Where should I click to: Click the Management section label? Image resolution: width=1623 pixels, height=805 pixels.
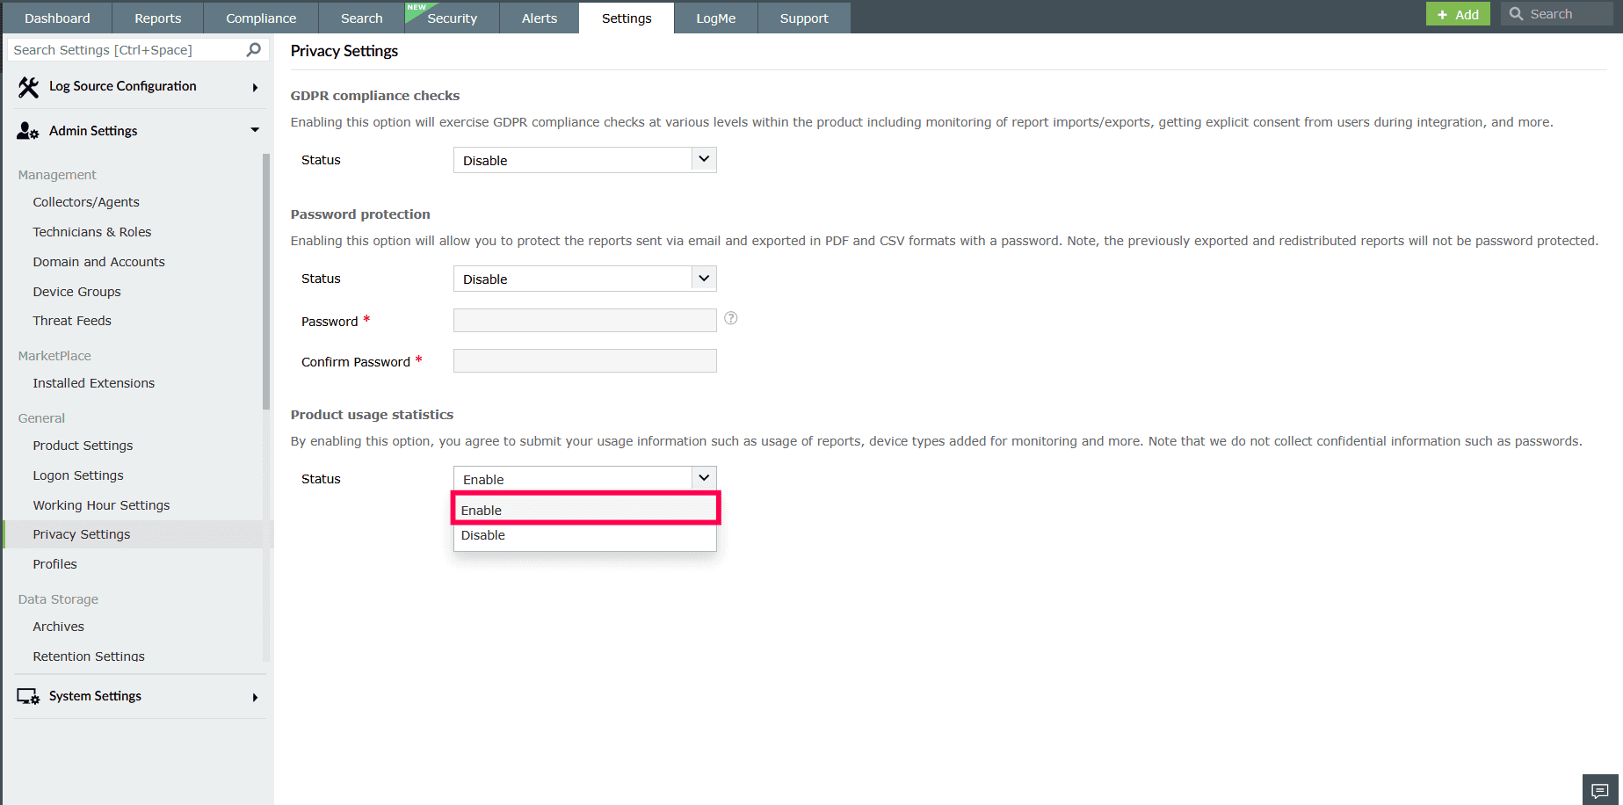pyautogui.click(x=57, y=175)
